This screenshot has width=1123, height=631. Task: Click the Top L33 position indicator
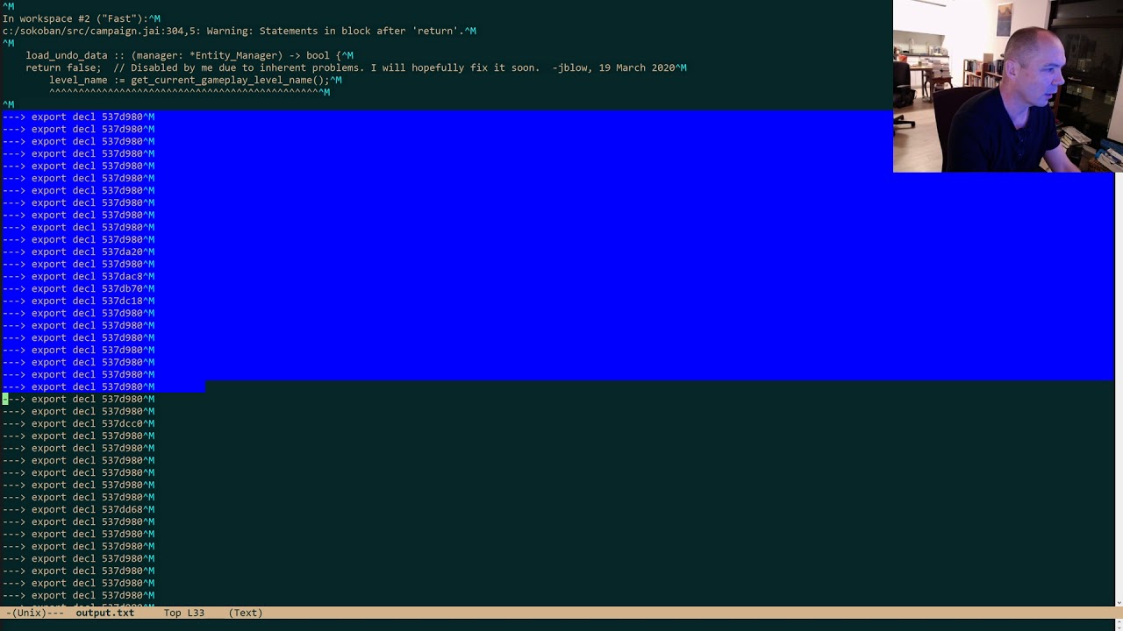click(x=183, y=613)
